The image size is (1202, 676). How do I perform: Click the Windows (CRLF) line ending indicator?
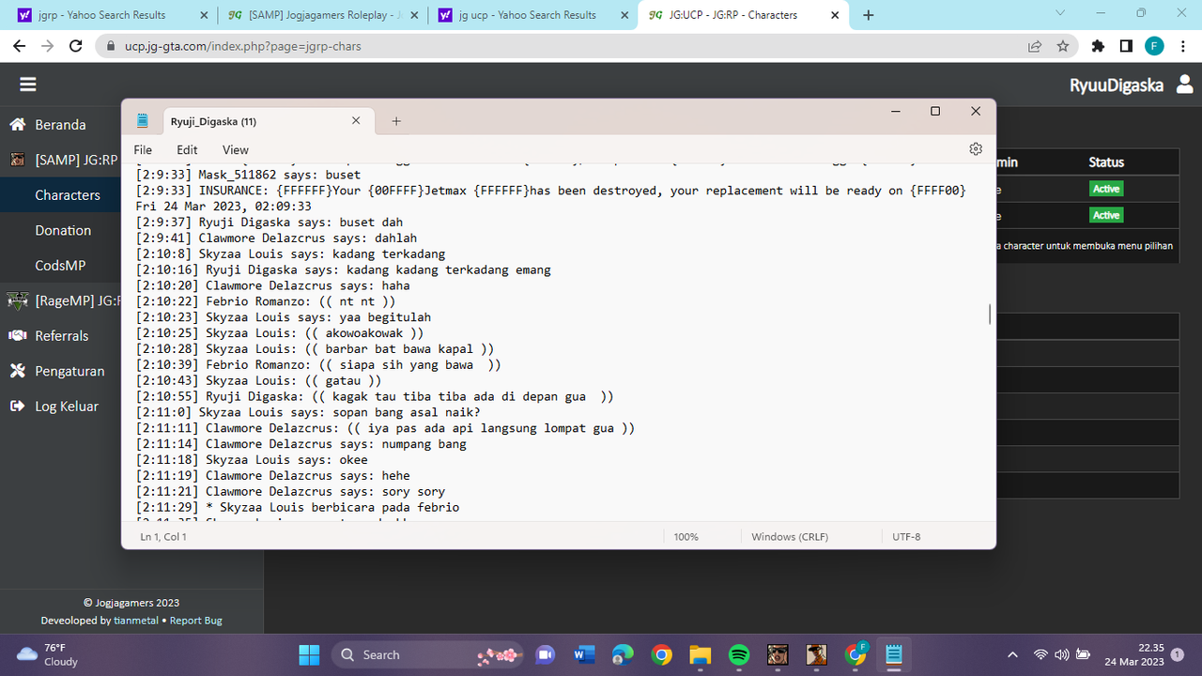click(x=792, y=537)
